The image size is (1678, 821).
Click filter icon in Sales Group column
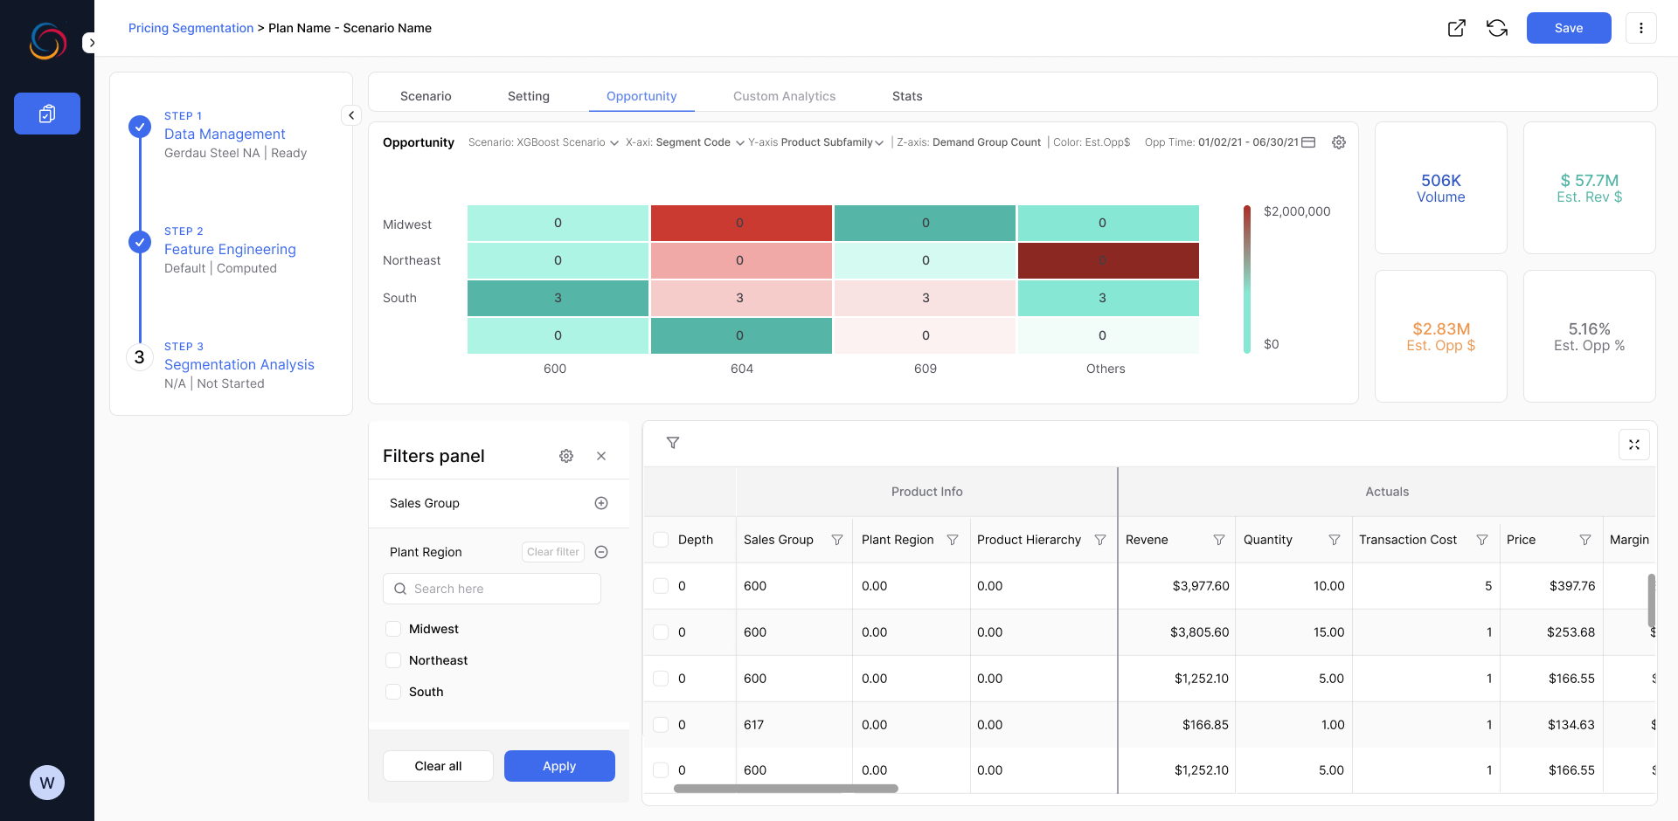tap(836, 540)
